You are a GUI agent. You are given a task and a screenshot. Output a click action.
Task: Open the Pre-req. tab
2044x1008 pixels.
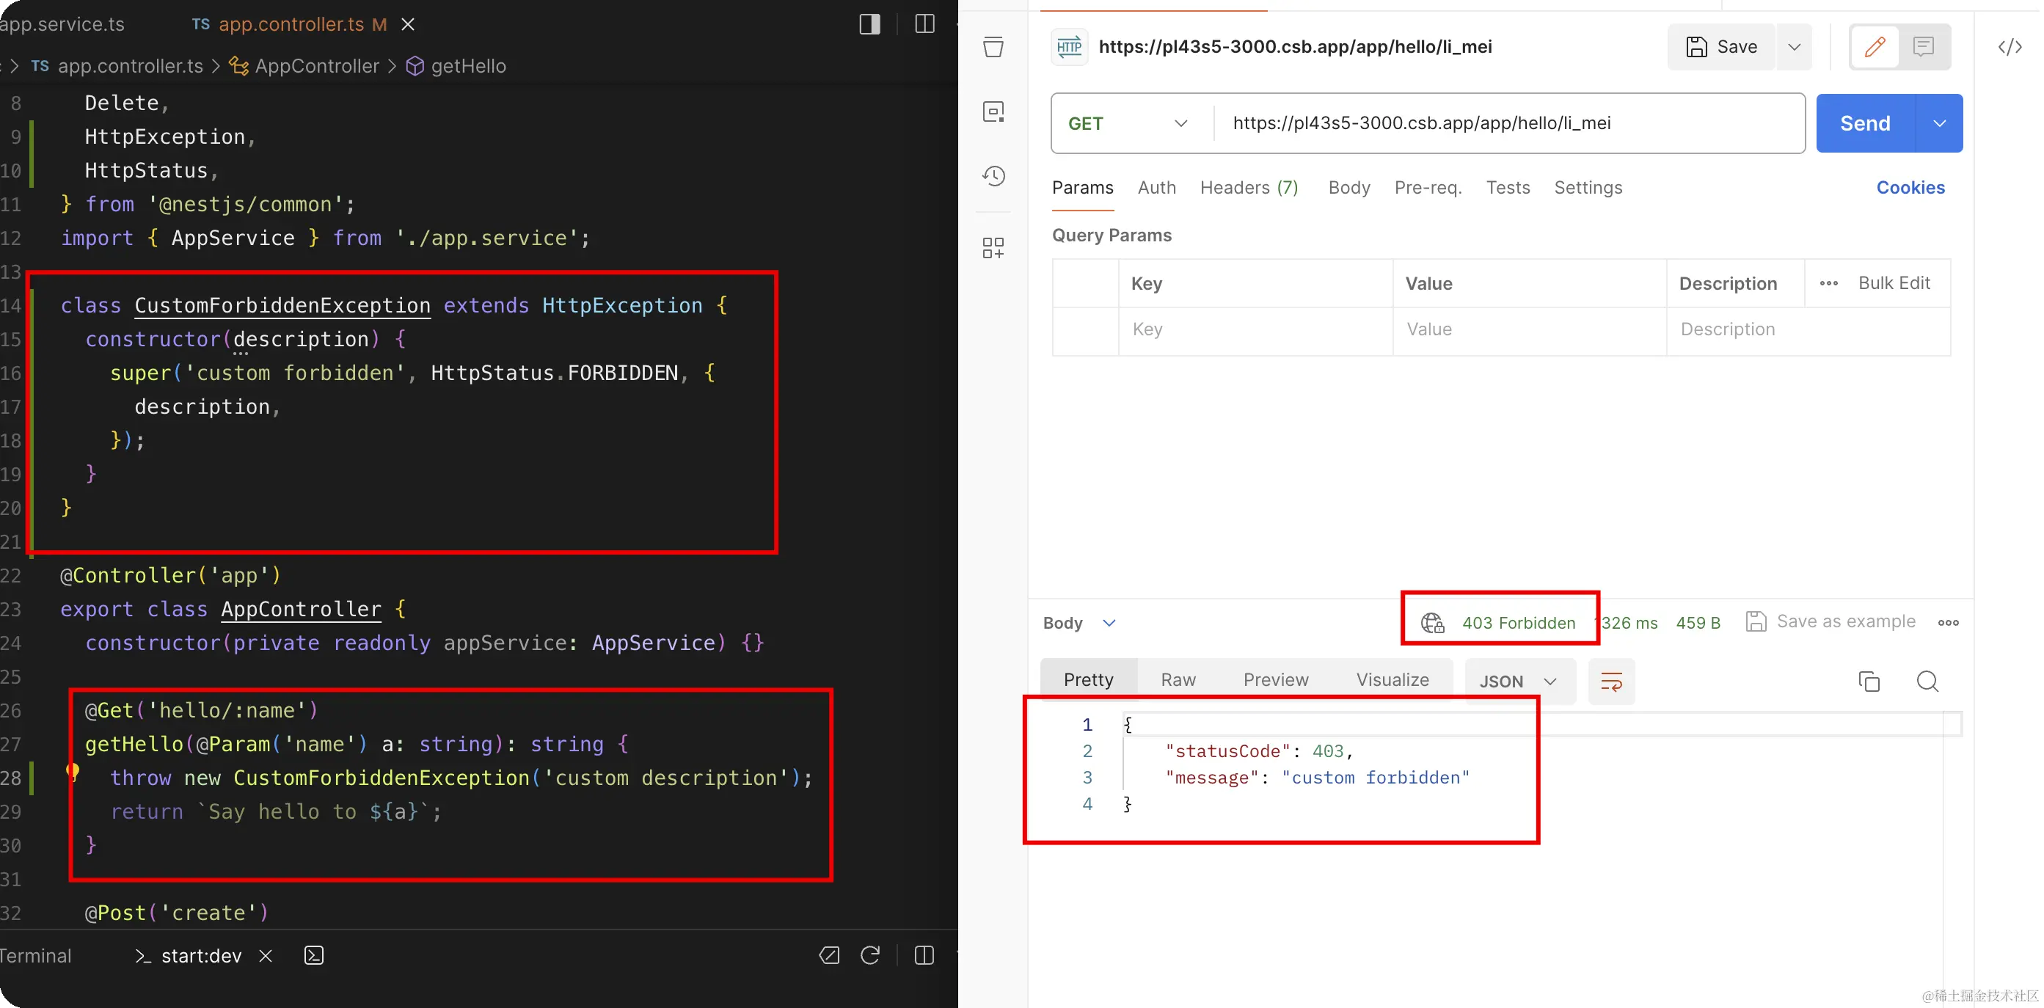(x=1428, y=188)
